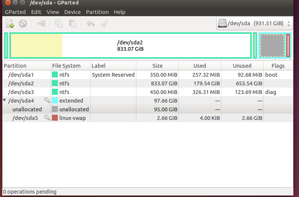
Task: Select the /dev/sda2 block in disk graphic
Action: point(130,45)
